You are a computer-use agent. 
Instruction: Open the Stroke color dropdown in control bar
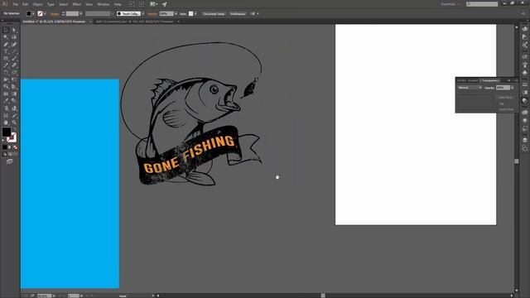pyautogui.click(x=45, y=14)
